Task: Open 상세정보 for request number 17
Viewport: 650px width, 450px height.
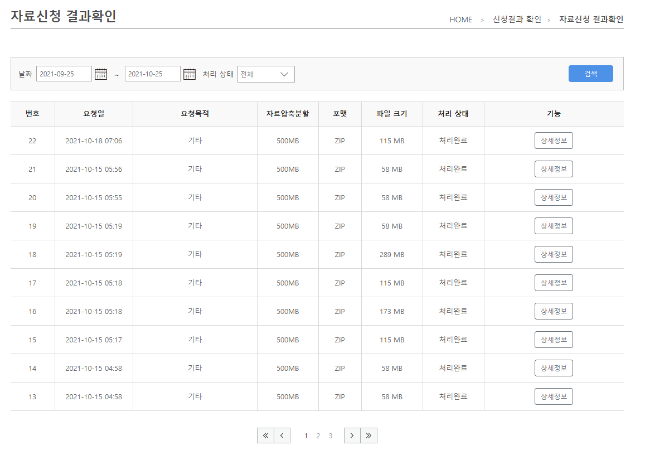Action: click(x=554, y=283)
